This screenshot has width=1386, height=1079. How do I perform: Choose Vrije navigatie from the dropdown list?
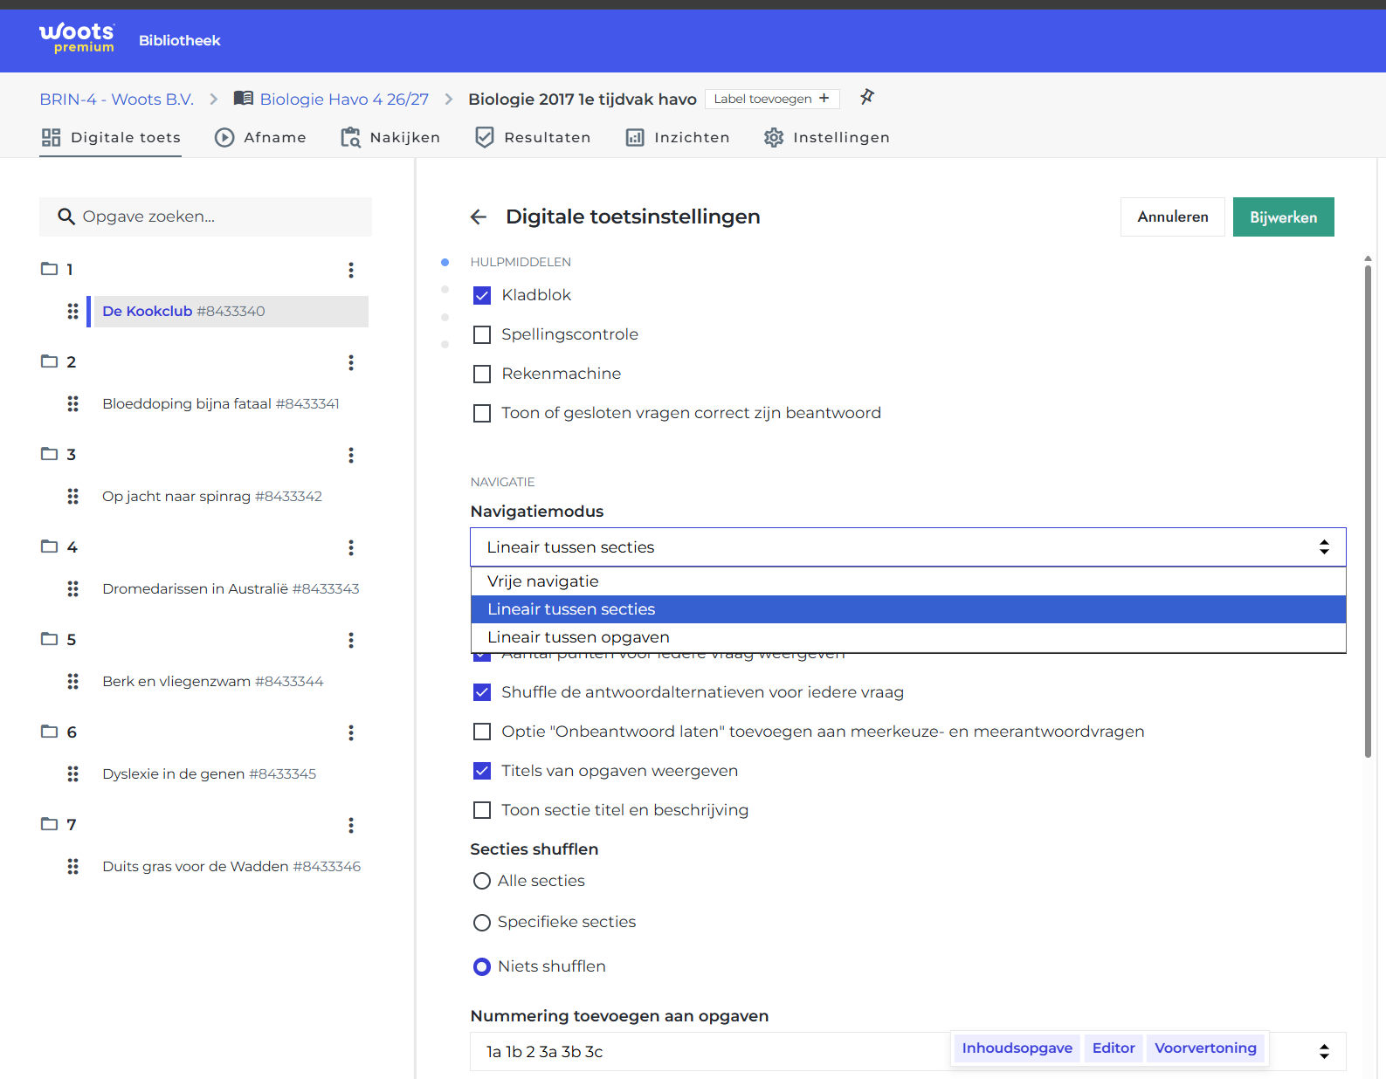point(908,581)
